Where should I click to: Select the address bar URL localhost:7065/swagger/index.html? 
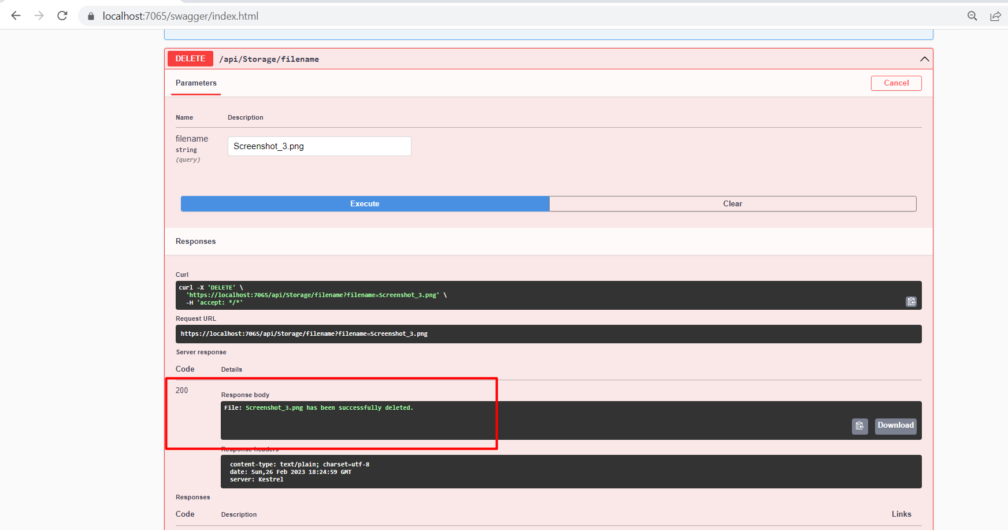click(180, 16)
